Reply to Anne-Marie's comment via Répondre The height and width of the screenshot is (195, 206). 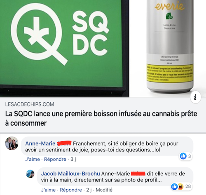point(55,159)
